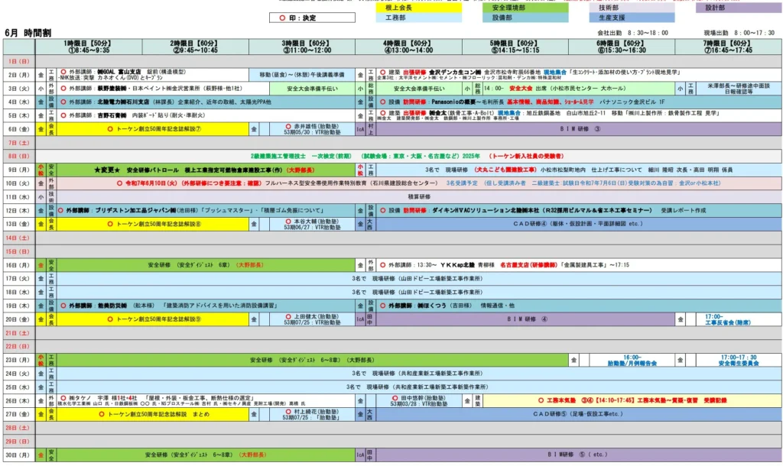The image size is (783, 466).
Task: Click the ほくつう 情報通信 entry
Action: [578, 306]
